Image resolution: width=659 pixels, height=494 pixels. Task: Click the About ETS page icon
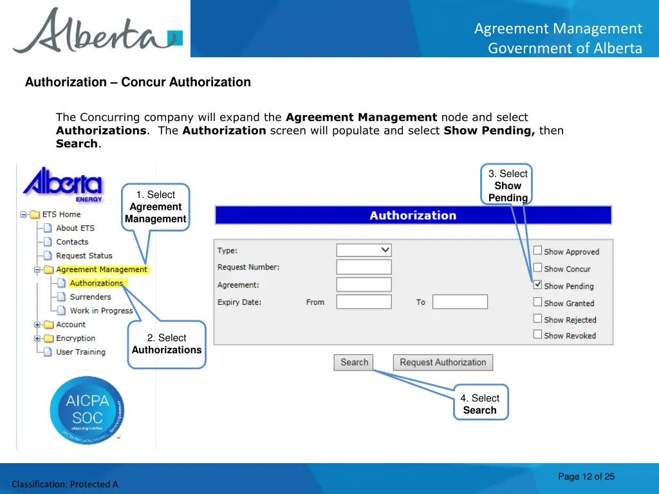click(x=48, y=228)
